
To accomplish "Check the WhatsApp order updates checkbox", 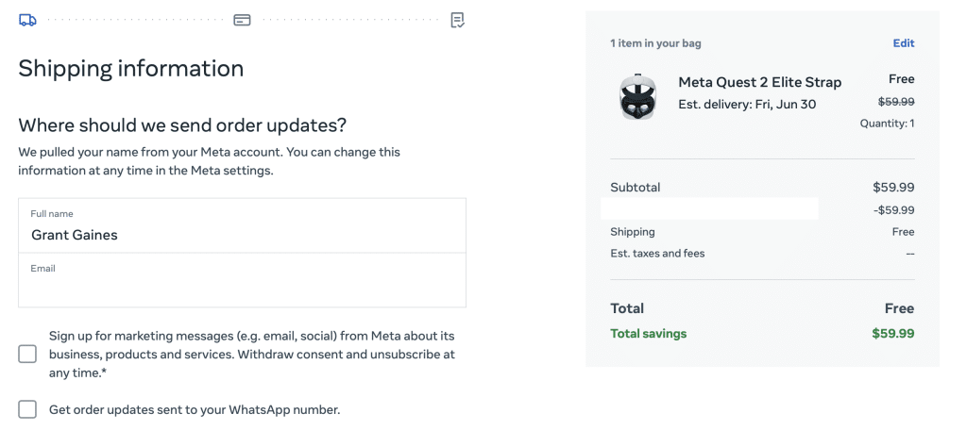I will [27, 409].
